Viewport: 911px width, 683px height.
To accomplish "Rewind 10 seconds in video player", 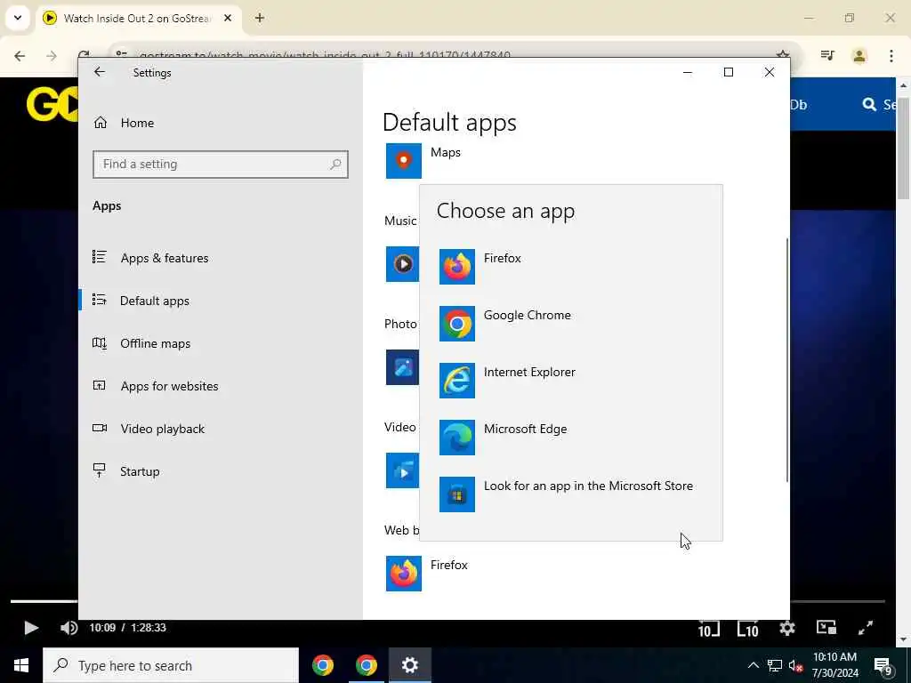I will click(x=709, y=629).
